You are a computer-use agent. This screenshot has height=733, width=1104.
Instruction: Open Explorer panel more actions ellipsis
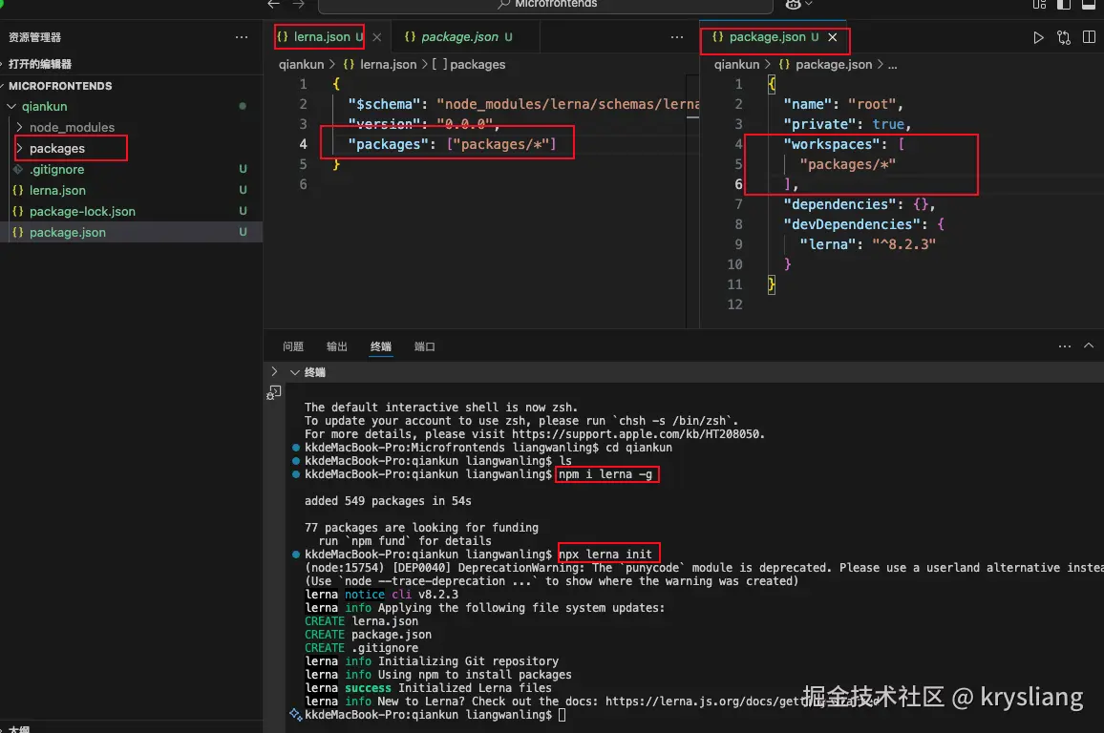pos(242,37)
